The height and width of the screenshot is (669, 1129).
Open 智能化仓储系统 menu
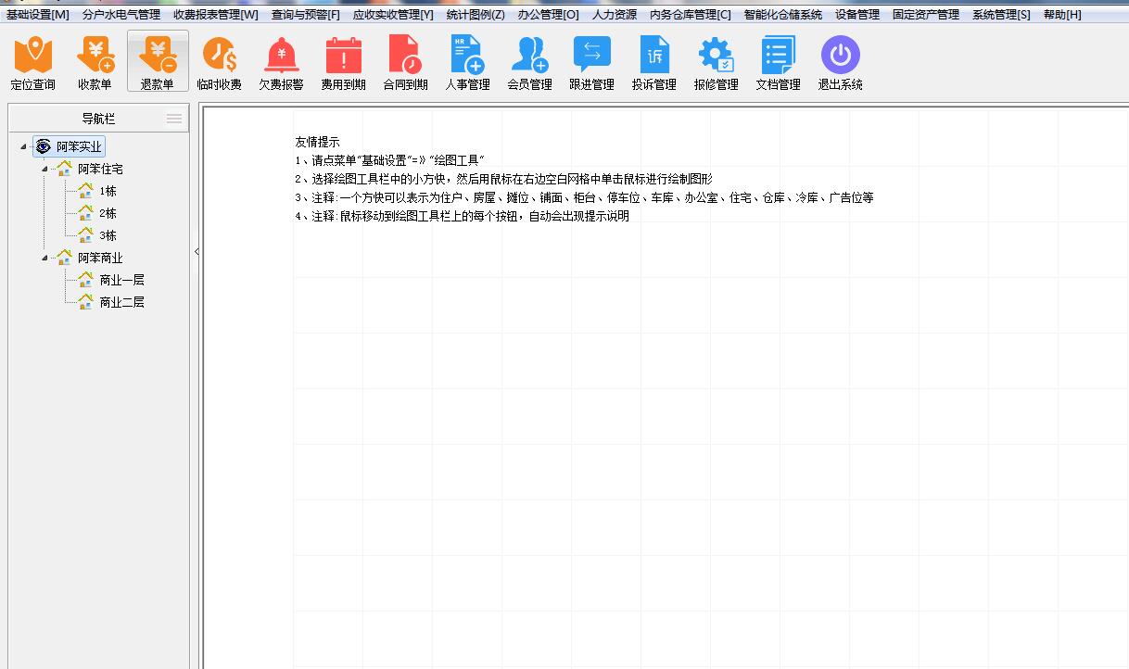pos(783,15)
